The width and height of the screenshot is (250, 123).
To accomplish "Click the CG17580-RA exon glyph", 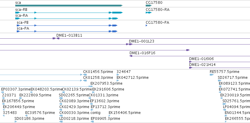I will coord(149,13).
